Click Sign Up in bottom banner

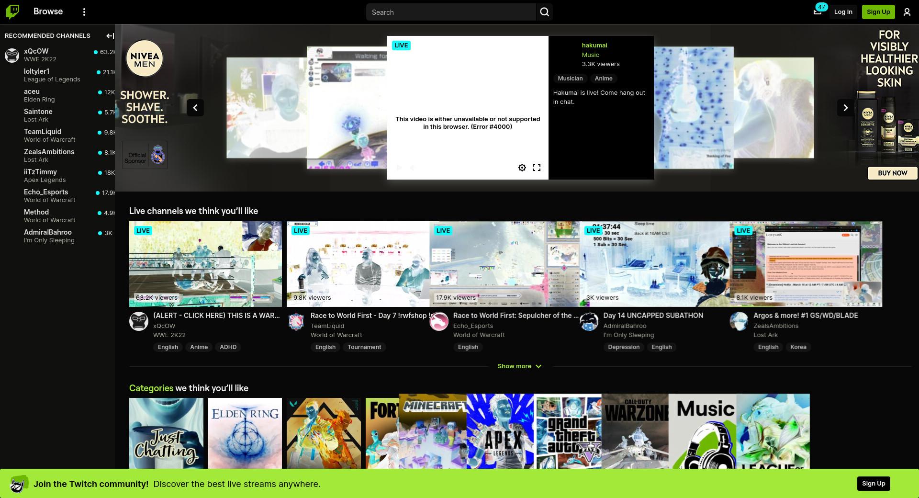[874, 484]
